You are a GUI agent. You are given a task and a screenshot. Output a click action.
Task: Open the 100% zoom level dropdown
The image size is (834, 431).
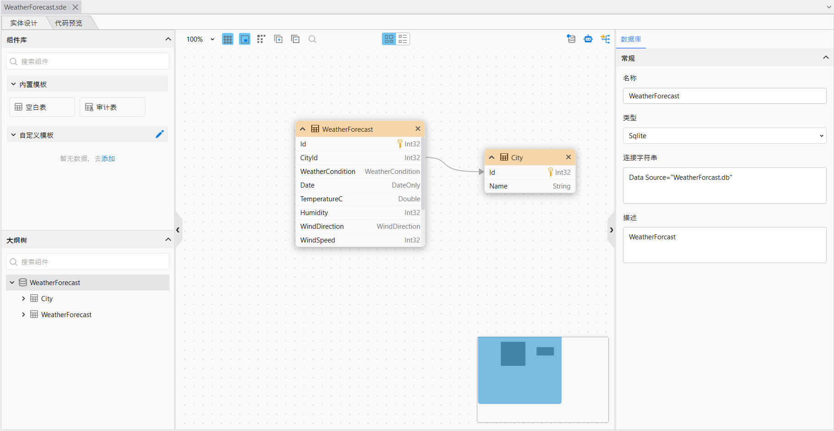pyautogui.click(x=200, y=39)
